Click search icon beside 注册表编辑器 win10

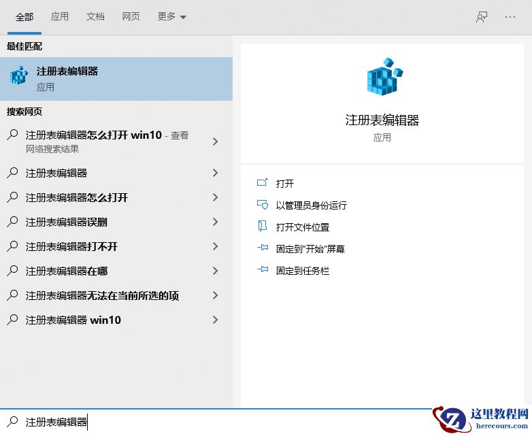(12, 319)
